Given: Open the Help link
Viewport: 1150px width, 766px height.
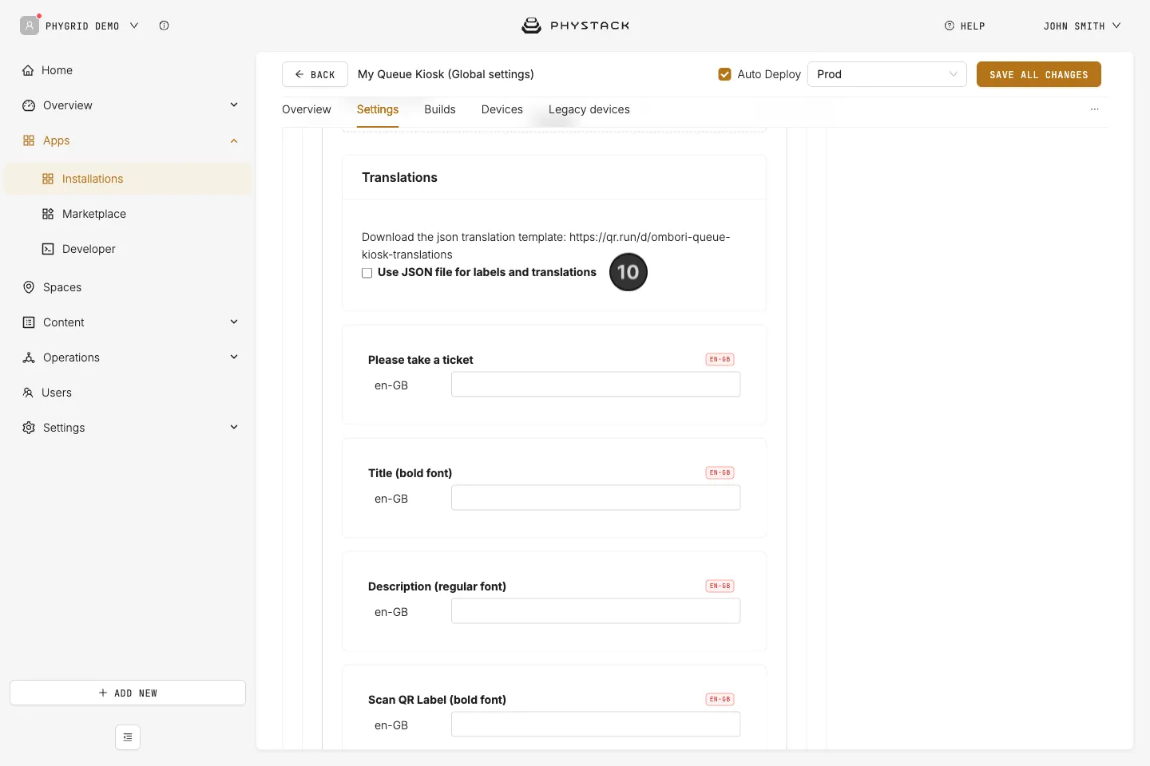Looking at the screenshot, I should (x=965, y=26).
